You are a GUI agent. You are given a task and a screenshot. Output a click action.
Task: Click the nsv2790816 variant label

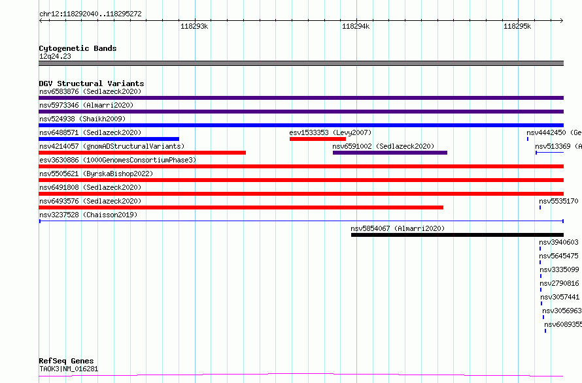pos(559,283)
